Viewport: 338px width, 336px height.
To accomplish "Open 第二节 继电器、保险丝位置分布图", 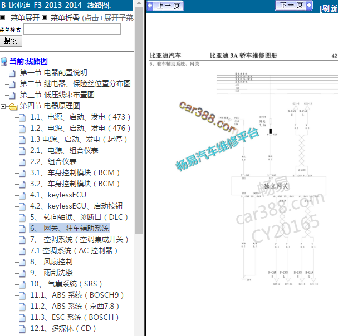I will pyautogui.click(x=75, y=84).
